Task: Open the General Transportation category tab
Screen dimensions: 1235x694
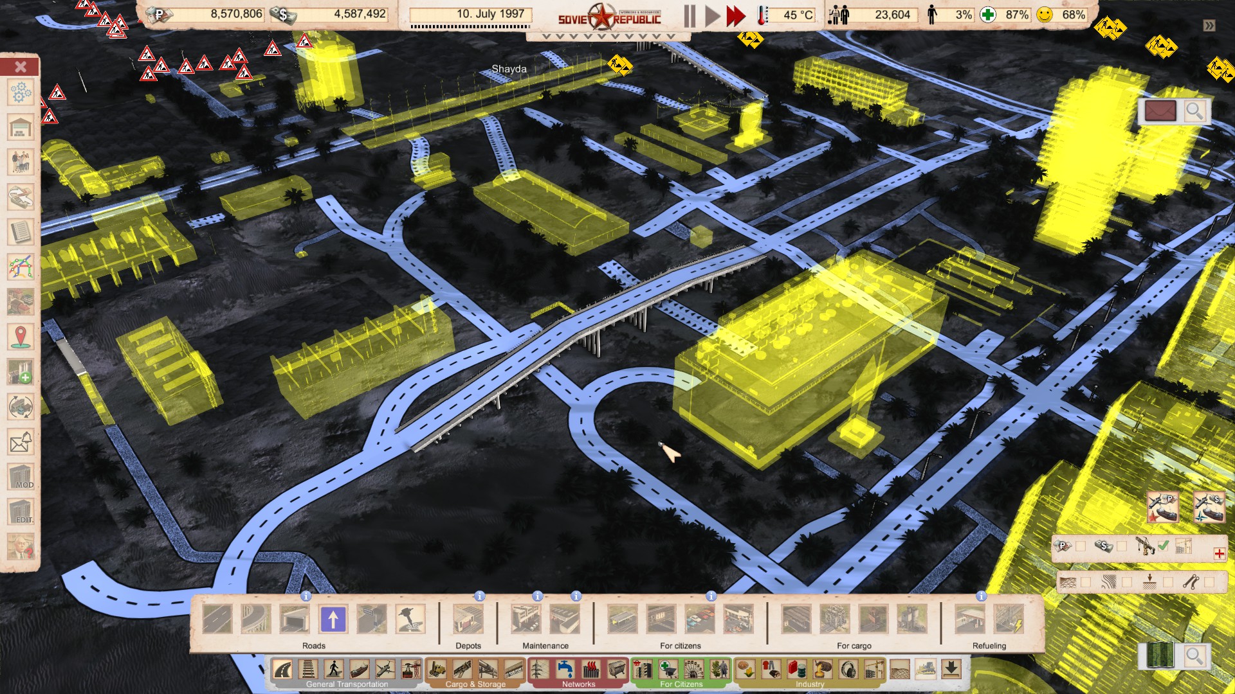Action: point(347,684)
